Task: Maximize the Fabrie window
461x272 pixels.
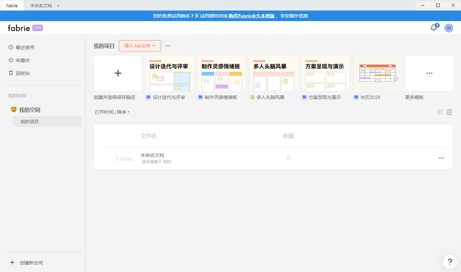Action: pyautogui.click(x=438, y=5)
